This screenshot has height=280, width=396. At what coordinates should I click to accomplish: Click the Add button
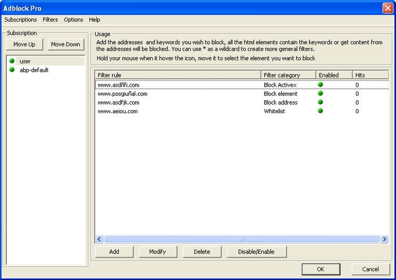114,252
